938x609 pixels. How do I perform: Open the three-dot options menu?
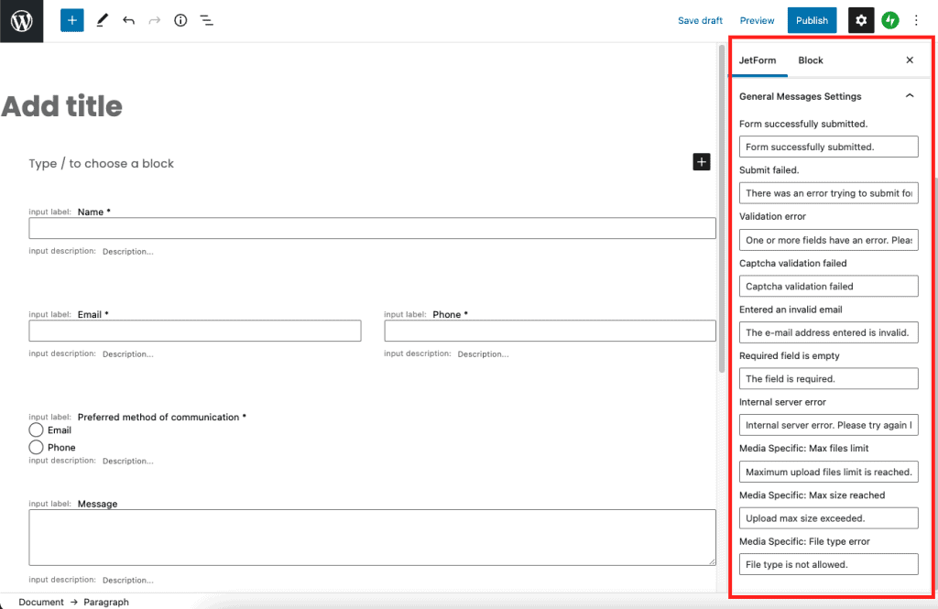(x=916, y=20)
